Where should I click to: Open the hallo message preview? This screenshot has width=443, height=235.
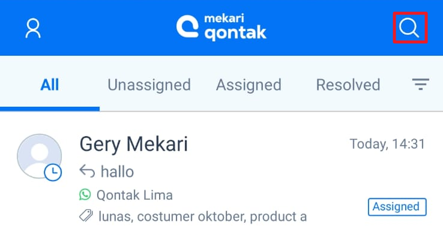click(x=117, y=171)
